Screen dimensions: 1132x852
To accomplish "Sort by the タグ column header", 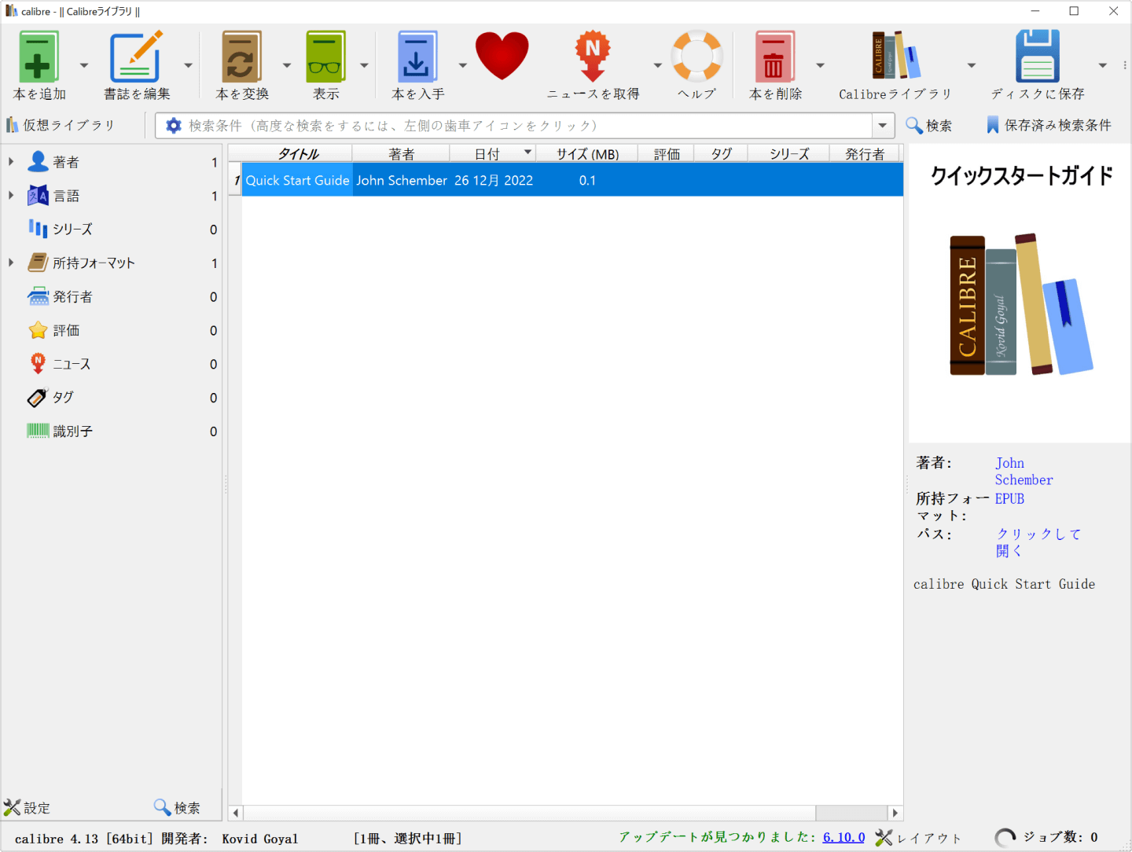I will (721, 154).
